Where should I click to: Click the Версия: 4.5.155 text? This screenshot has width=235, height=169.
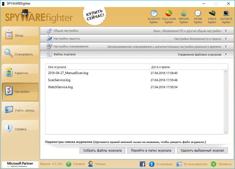click(51, 164)
